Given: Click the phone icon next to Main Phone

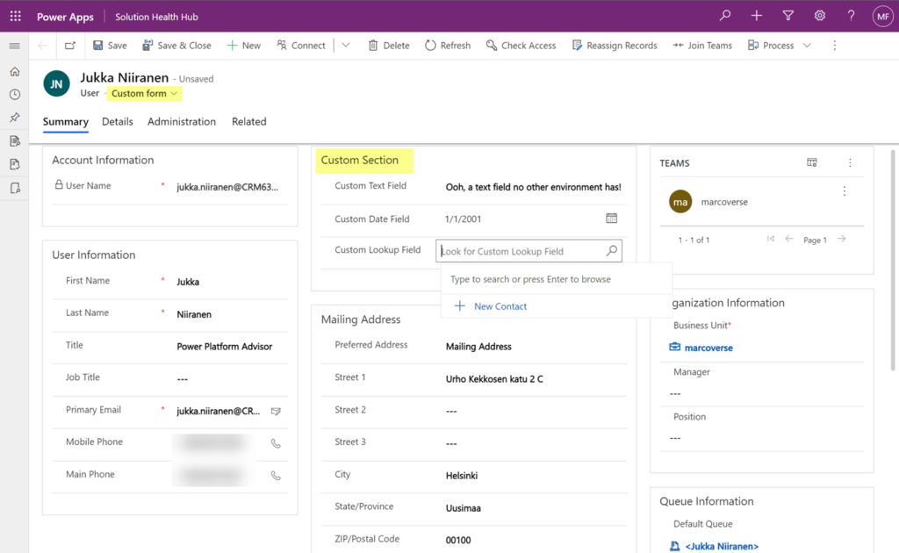Looking at the screenshot, I should pyautogui.click(x=276, y=475).
